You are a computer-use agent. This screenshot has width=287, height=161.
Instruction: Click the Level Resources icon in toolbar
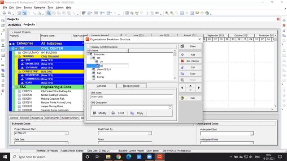coord(137,13)
